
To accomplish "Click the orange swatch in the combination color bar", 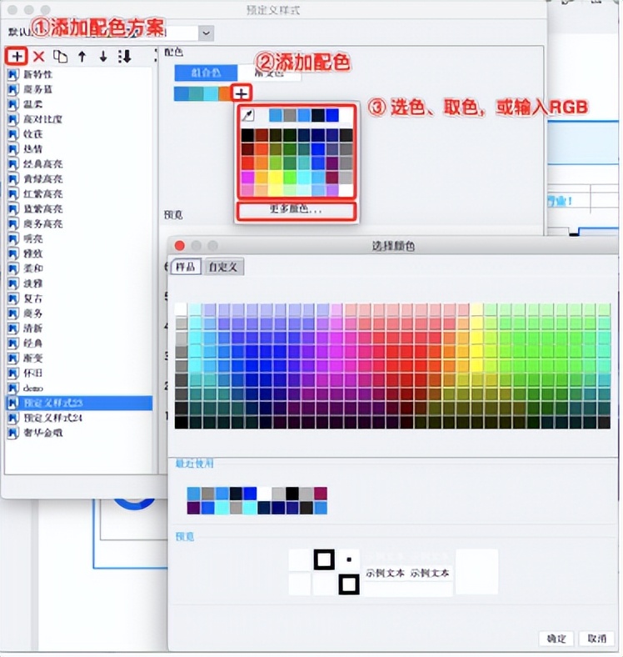I will pyautogui.click(x=225, y=93).
